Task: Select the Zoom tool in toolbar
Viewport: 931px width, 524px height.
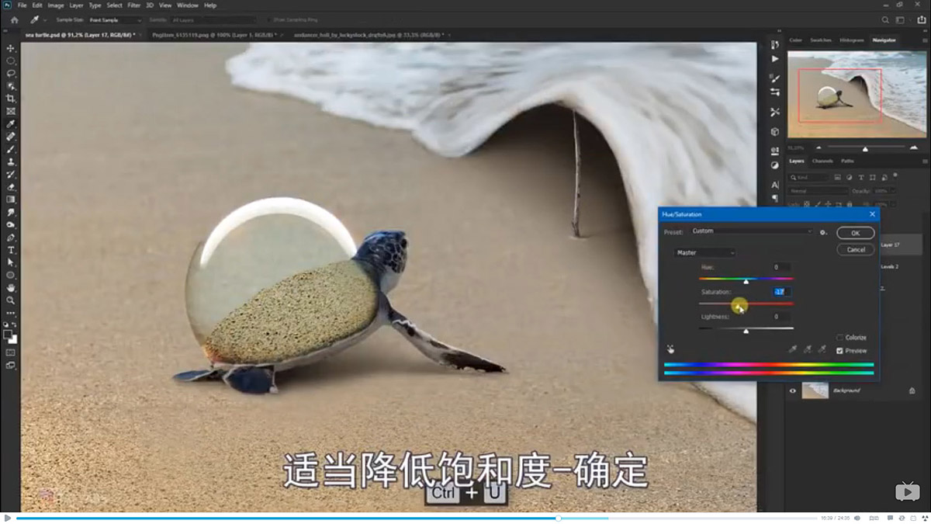Action: pos(11,300)
